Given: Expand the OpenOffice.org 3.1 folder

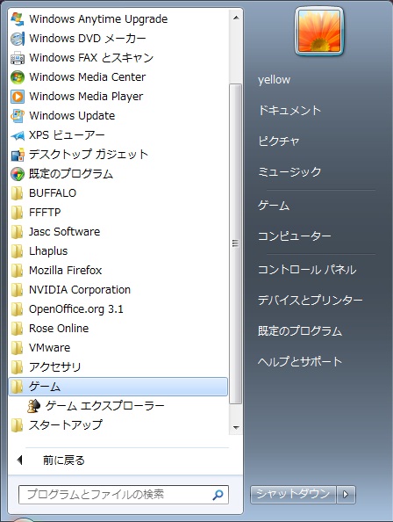Looking at the screenshot, I should pos(118,309).
